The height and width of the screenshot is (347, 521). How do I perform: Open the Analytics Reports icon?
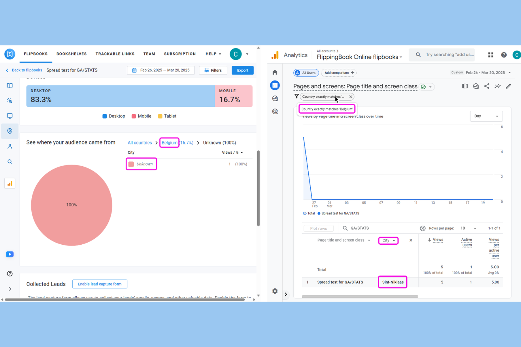(275, 85)
